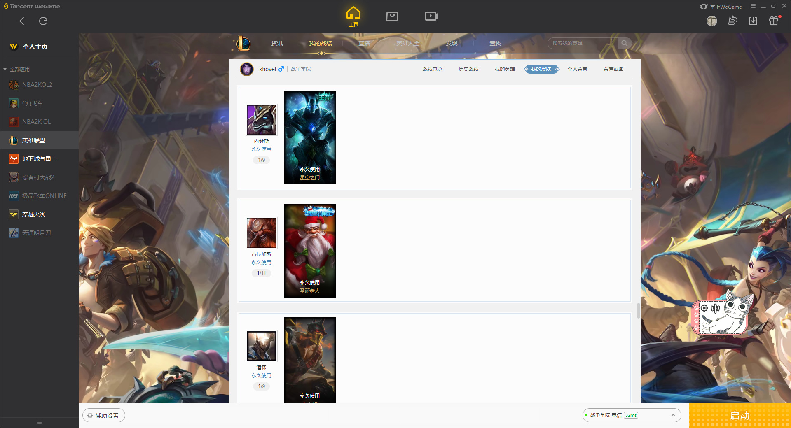Click the 潘森 champion portrait
This screenshot has width=791, height=428.
coord(262,346)
